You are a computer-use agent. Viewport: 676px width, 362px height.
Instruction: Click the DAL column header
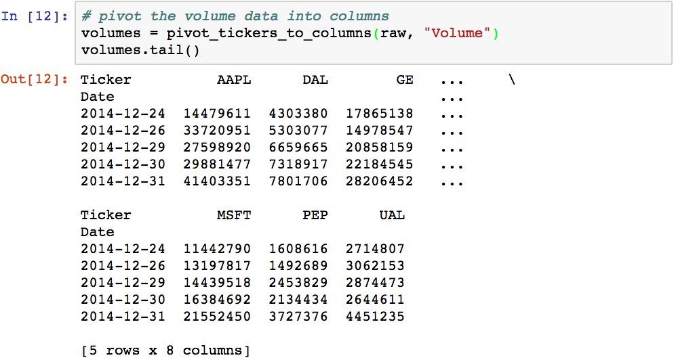point(315,80)
